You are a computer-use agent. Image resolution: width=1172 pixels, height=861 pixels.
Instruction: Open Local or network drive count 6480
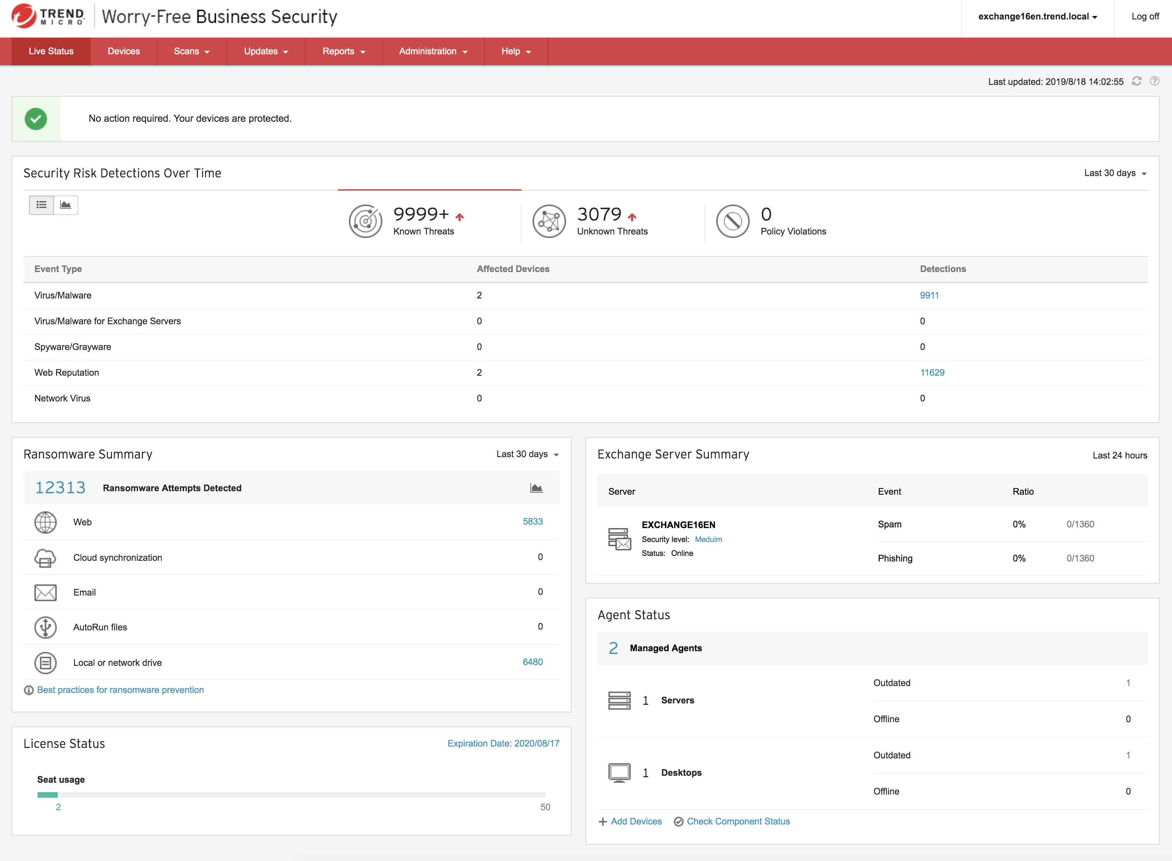(x=533, y=662)
